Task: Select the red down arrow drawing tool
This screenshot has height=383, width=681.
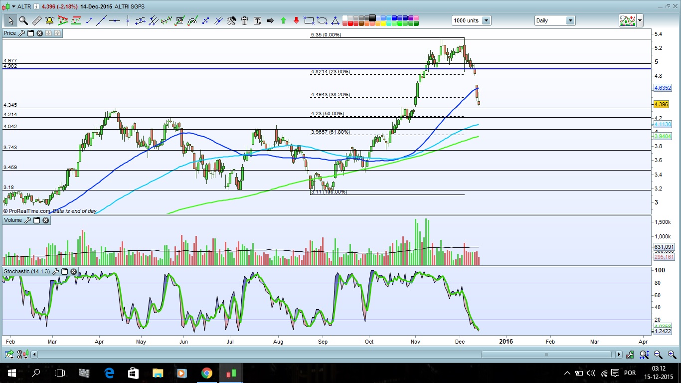Action: [296, 20]
